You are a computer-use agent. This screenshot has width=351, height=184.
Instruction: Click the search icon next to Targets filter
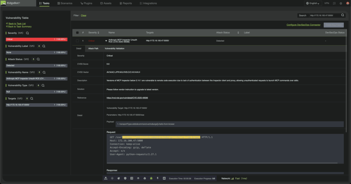pyautogui.click(x=32, y=98)
